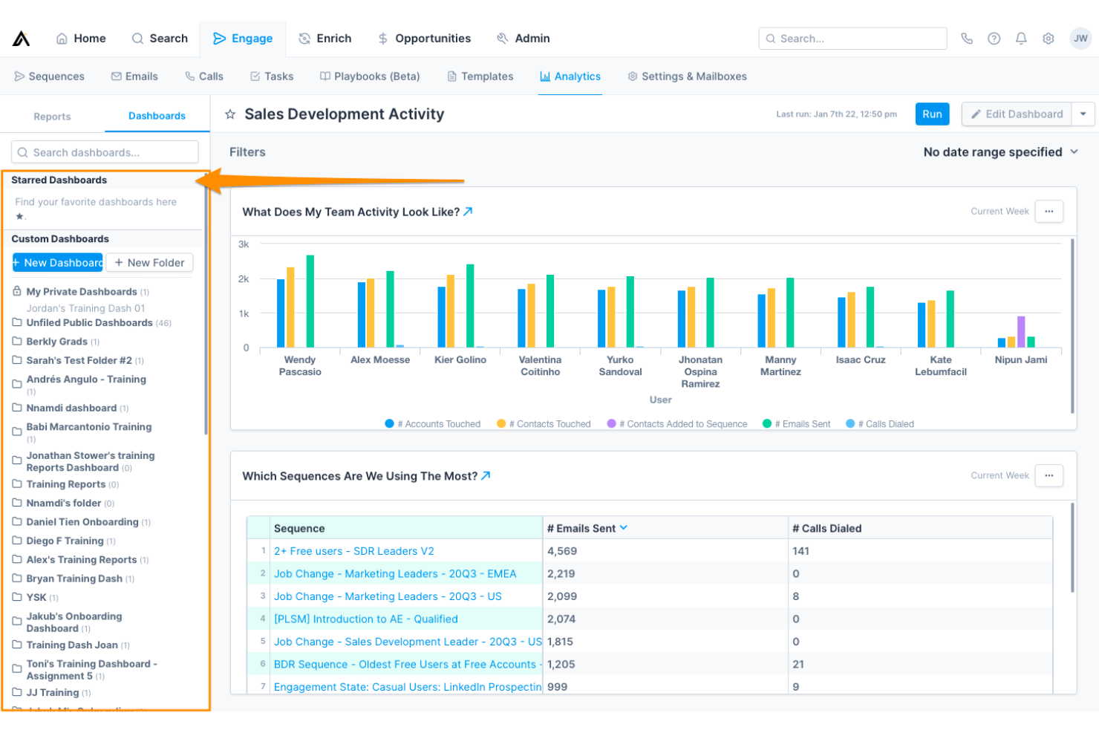Open the phone dialer icon
The image size is (1099, 733).
tap(967, 39)
